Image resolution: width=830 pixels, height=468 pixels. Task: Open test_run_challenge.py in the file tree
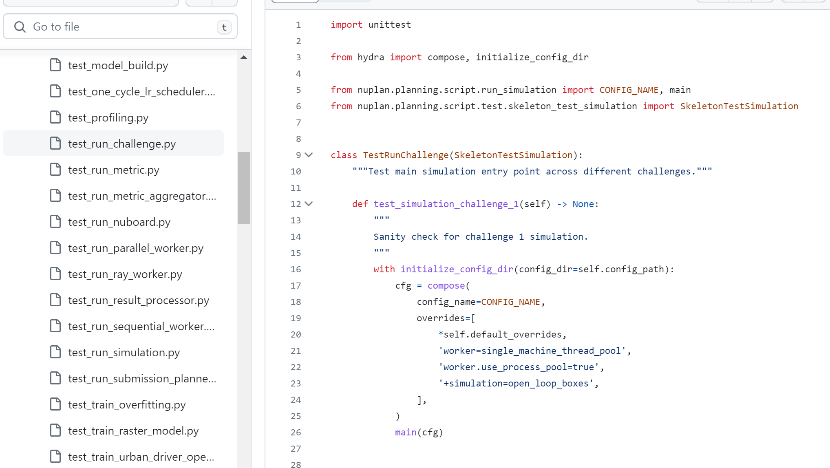click(121, 143)
